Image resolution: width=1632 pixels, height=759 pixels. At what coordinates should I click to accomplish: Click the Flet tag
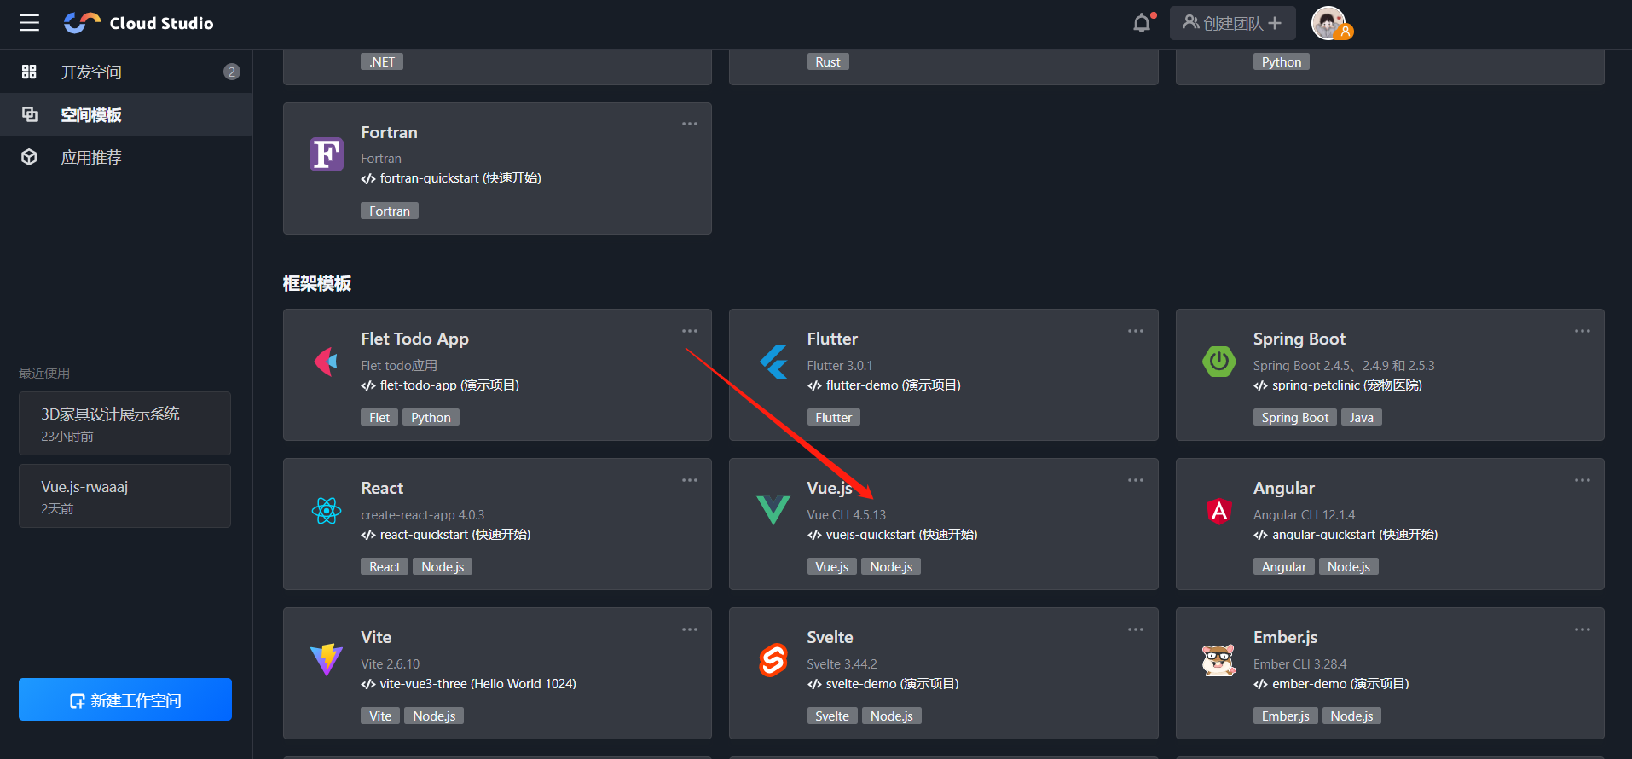379,417
